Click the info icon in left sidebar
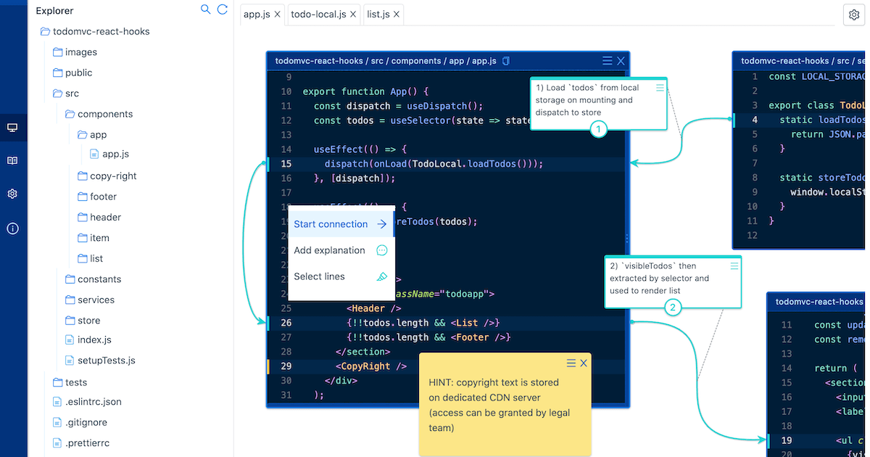 [12, 228]
